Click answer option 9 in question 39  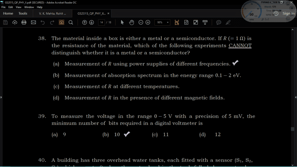tap(64, 135)
